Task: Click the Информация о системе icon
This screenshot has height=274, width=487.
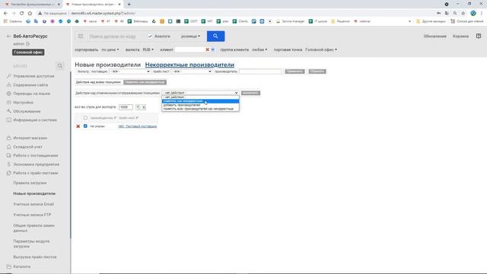Action: pos(8,120)
